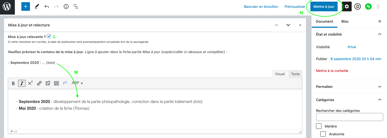Check the Anatomie category checkbox
The width and height of the screenshot is (387, 138).
323,134
